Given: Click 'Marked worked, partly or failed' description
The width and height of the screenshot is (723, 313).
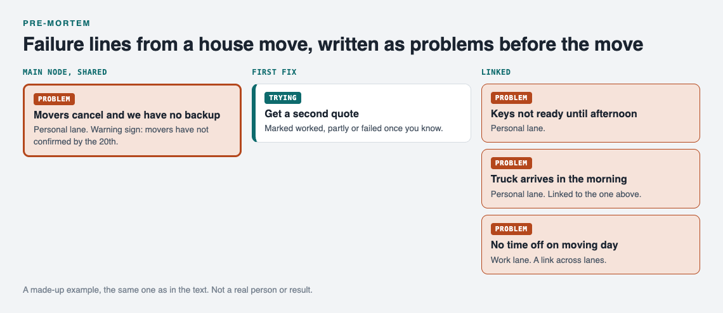Looking at the screenshot, I should tap(354, 128).
